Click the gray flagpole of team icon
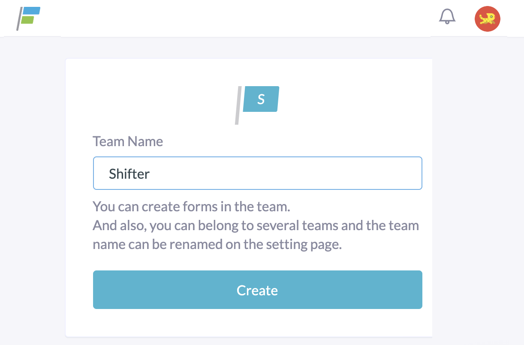Viewport: 524px width, 345px height. coord(238,105)
